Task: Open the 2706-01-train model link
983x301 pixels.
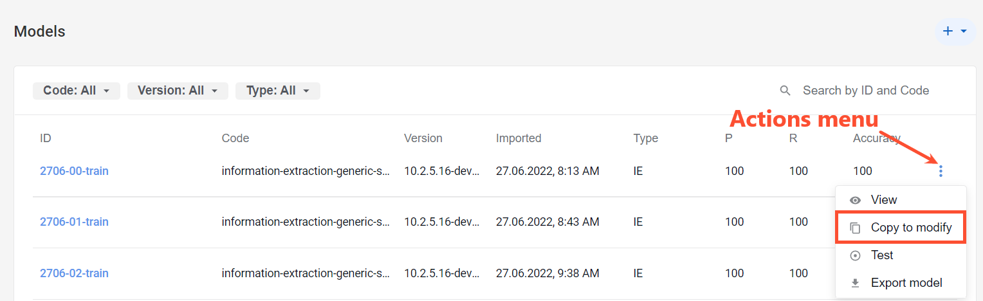Action: tap(74, 222)
